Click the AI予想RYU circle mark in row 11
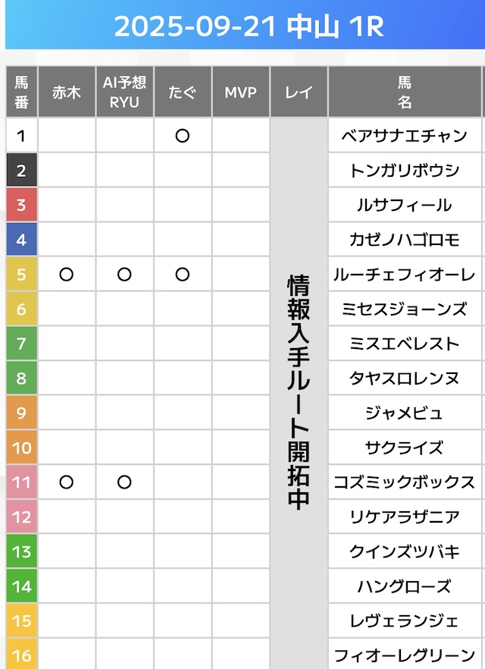485x669 pixels. (x=124, y=482)
